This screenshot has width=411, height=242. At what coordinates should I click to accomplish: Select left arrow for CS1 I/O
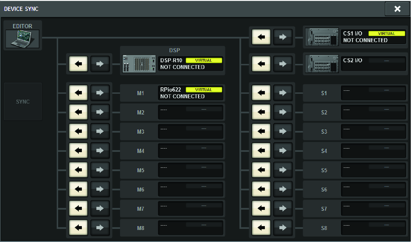pos(261,37)
